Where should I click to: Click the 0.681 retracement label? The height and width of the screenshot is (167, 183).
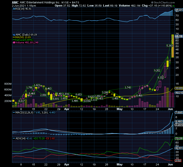click(56, 99)
